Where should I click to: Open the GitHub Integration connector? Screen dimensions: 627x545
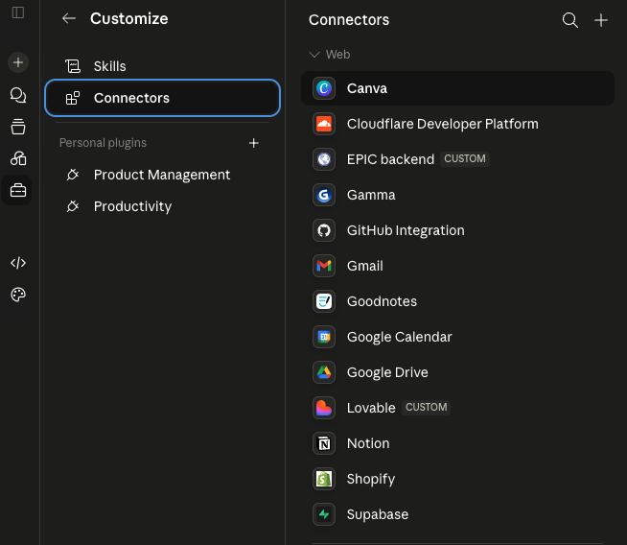tap(457, 230)
